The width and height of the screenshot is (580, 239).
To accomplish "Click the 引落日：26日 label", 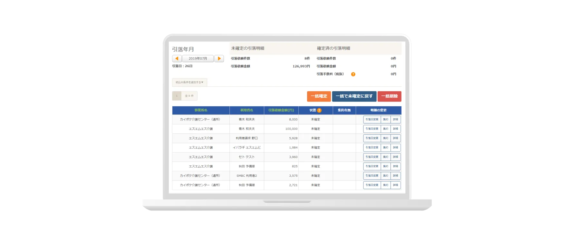I will (x=182, y=66).
